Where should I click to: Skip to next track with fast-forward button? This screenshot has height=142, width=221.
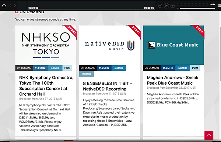tap(172, 6)
